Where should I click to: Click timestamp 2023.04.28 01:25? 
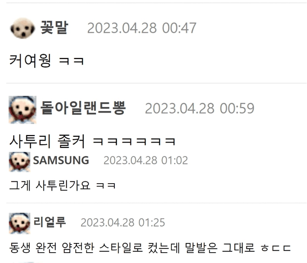point(123,222)
